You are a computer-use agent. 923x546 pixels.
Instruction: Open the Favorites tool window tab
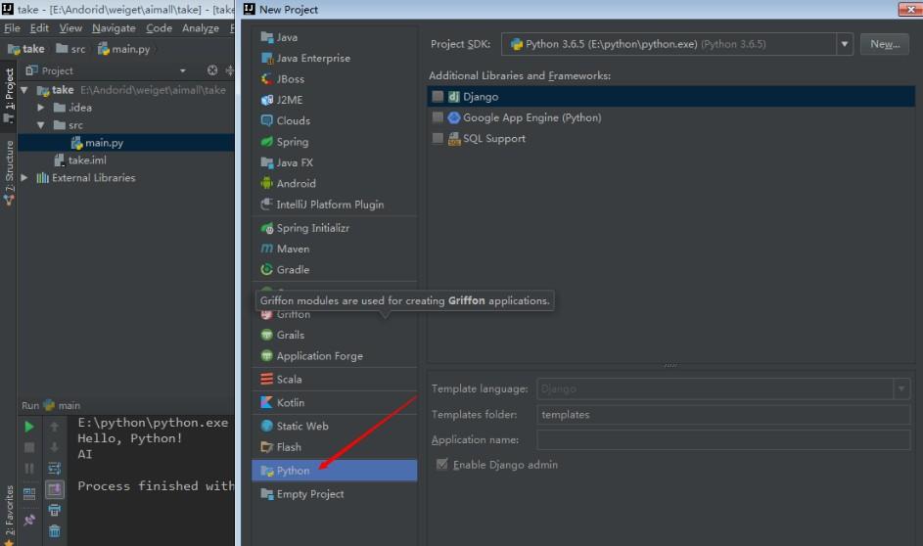click(9, 515)
